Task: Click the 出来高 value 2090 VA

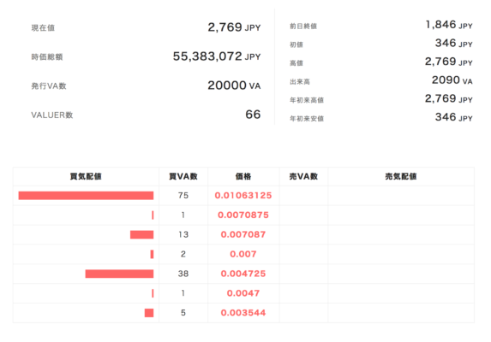Action: 452,80
